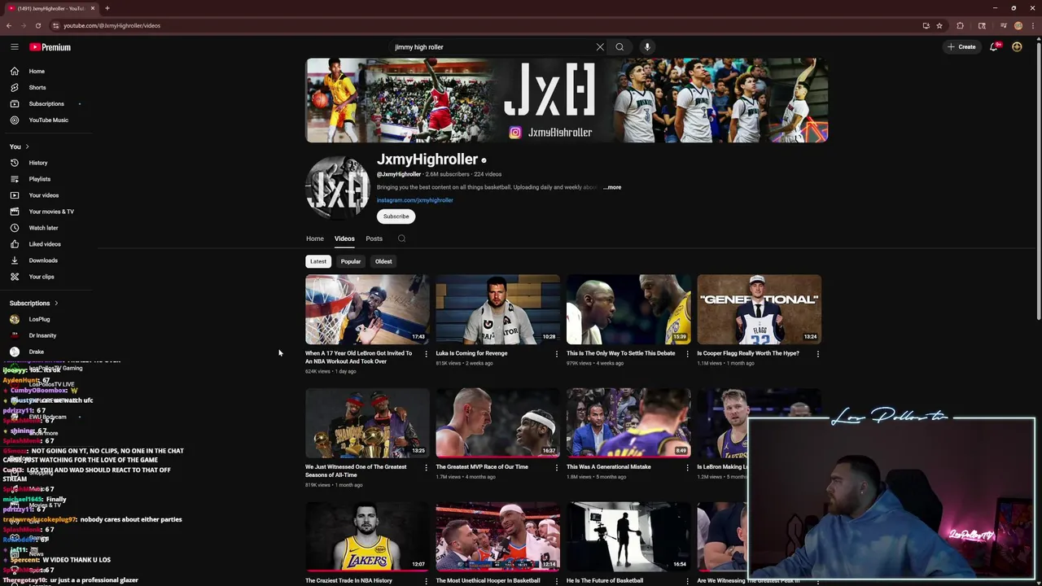Click the JxmyHighroller channel avatar
The width and height of the screenshot is (1042, 586).
click(x=337, y=188)
